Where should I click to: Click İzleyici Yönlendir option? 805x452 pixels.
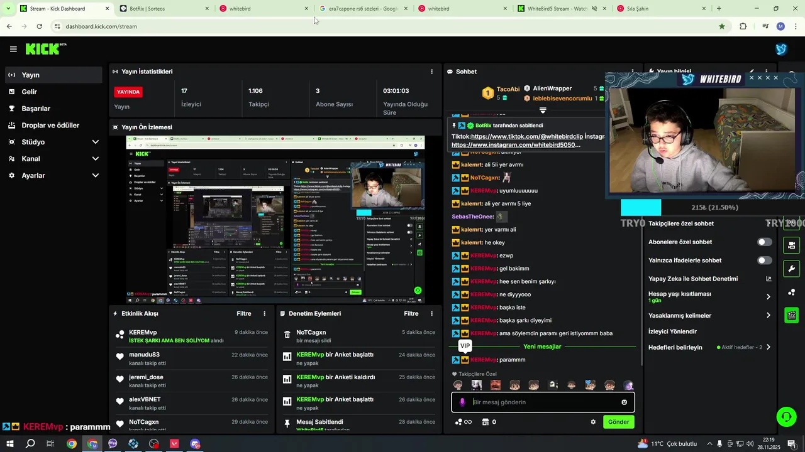pos(673,331)
